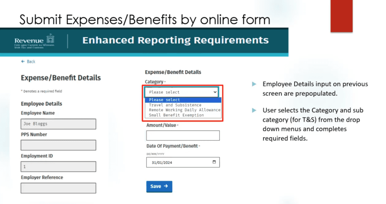Click the 'Enhanced Reporting Requirements' banner title
386x204 pixels.
click(x=175, y=40)
